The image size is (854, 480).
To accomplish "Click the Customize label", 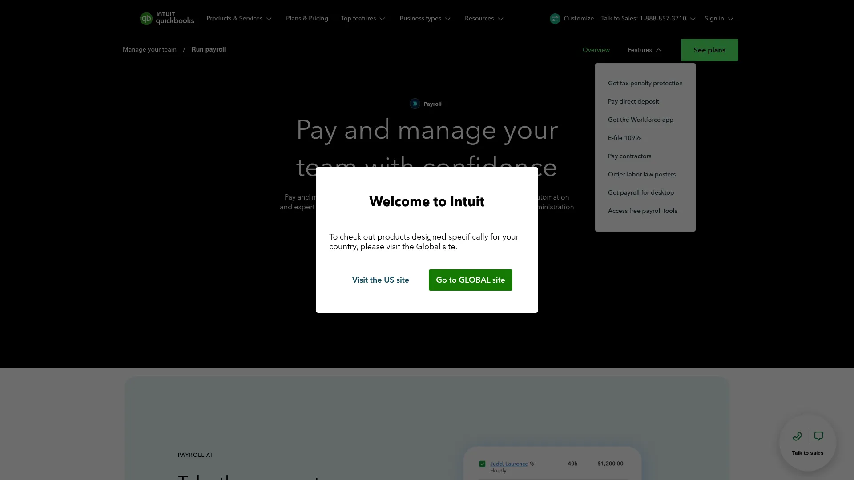I will pyautogui.click(x=579, y=18).
